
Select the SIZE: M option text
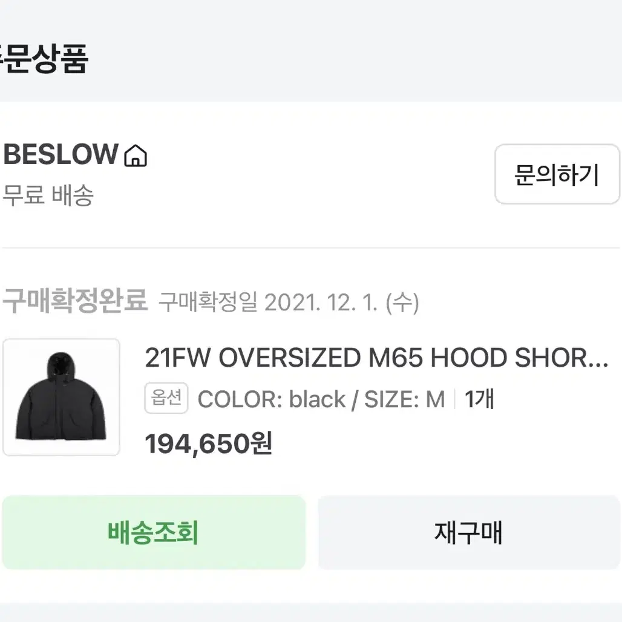405,399
